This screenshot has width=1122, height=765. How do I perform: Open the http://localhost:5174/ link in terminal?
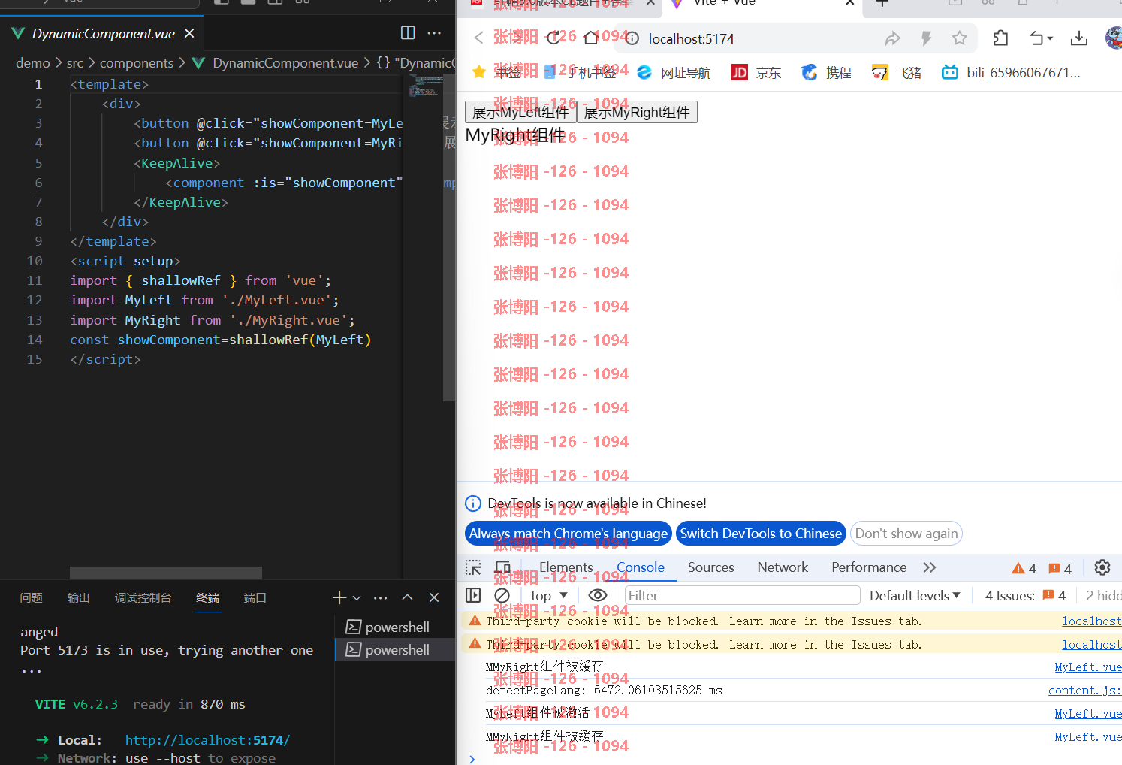(207, 740)
